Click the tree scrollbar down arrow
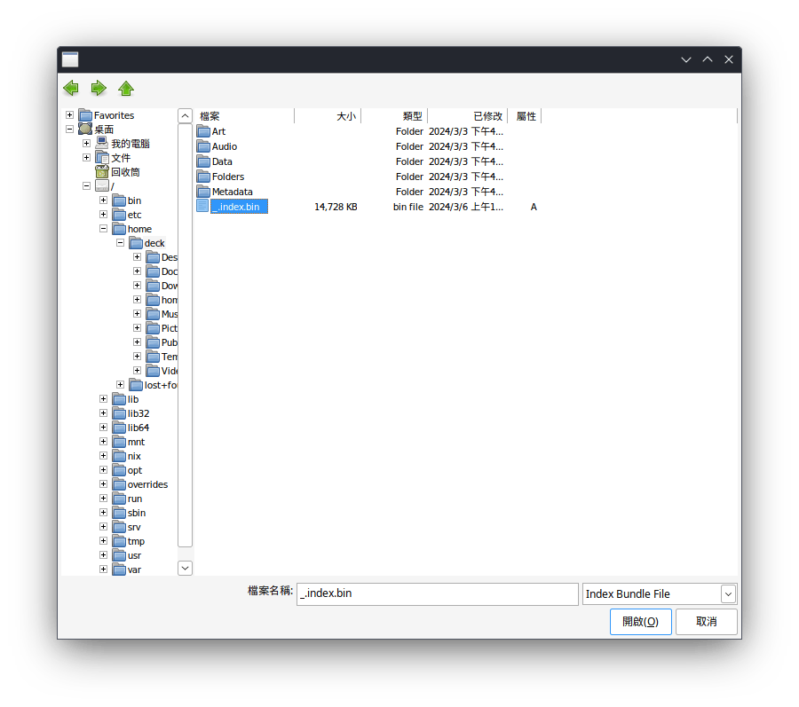Image resolution: width=799 pixels, height=707 pixels. click(185, 568)
